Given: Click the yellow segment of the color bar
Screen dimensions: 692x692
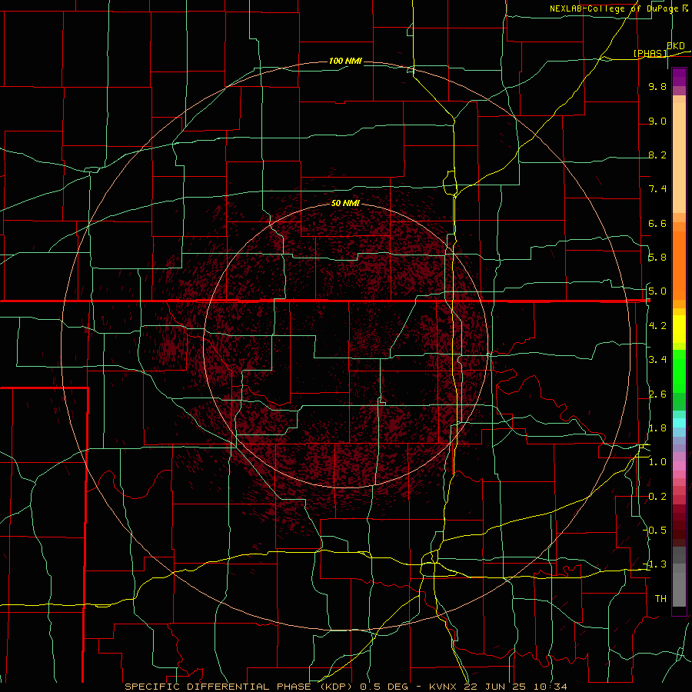Looking at the screenshot, I should pos(679,329).
